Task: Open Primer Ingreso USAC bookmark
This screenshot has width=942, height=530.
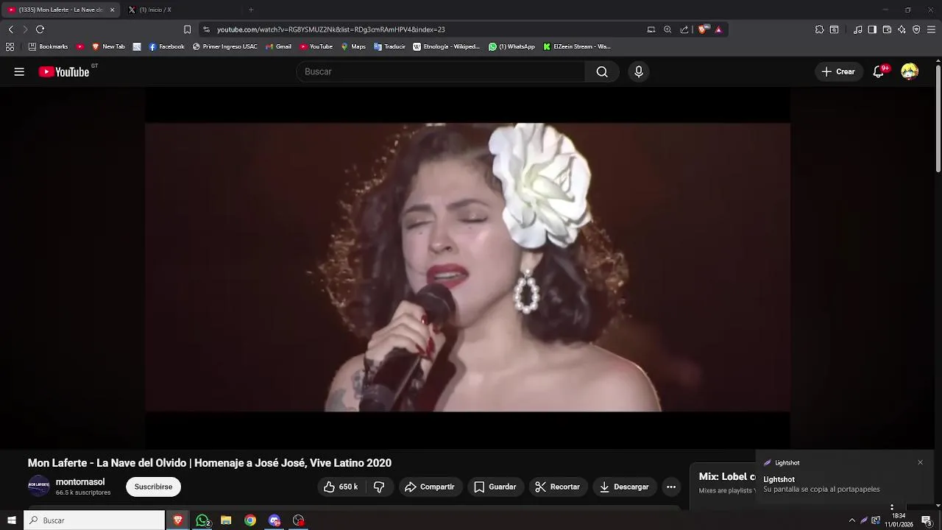Action: pos(224,46)
